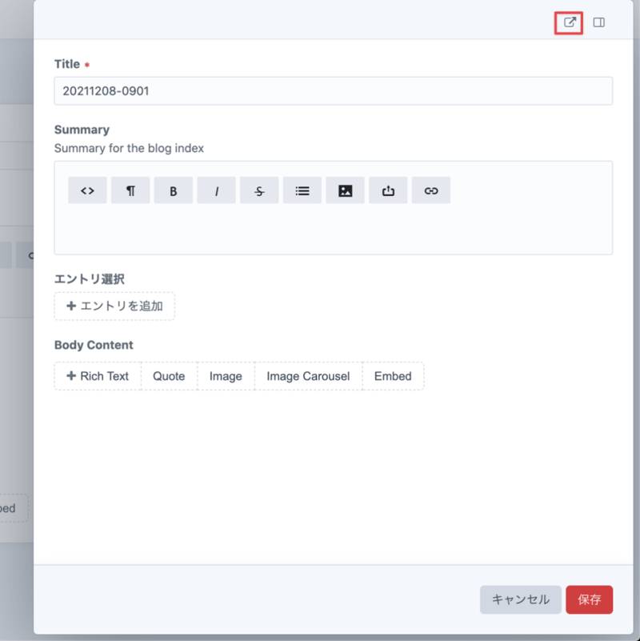Open the link options in toolbar

point(431,190)
